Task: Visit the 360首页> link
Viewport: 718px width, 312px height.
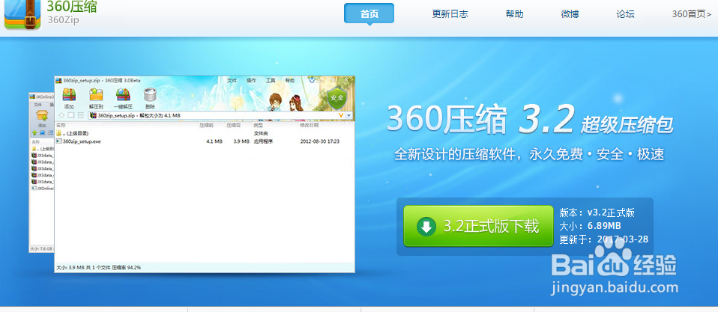Action: [692, 14]
